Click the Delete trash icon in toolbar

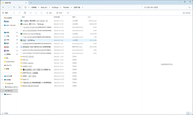click(41, 13)
